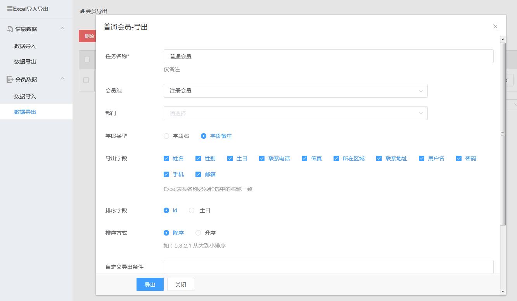Screen dimensions: 517x301
Task: Click scrollbar down arrow in dialog
Action: pos(503,291)
